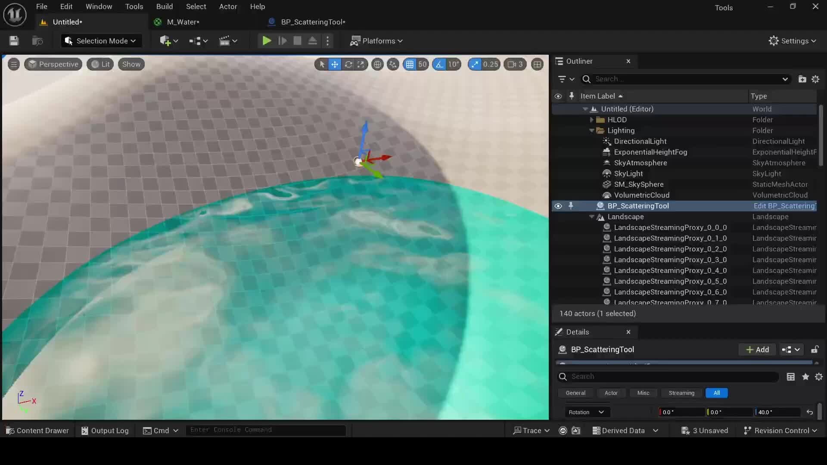Image resolution: width=827 pixels, height=465 pixels.
Task: Select the Scale tool
Action: point(362,64)
